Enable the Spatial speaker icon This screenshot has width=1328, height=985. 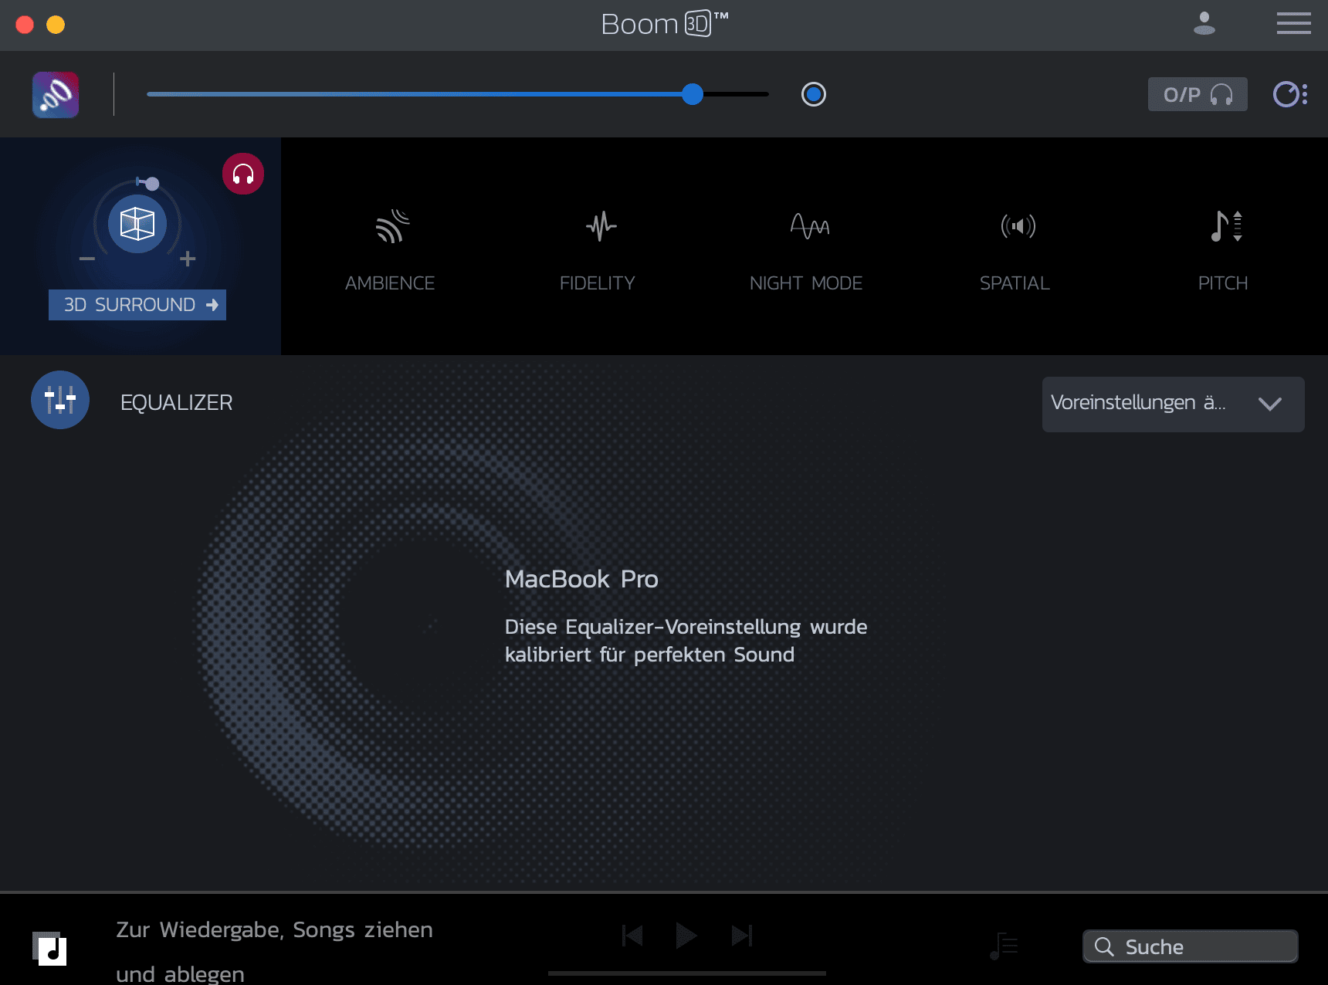click(x=1018, y=226)
